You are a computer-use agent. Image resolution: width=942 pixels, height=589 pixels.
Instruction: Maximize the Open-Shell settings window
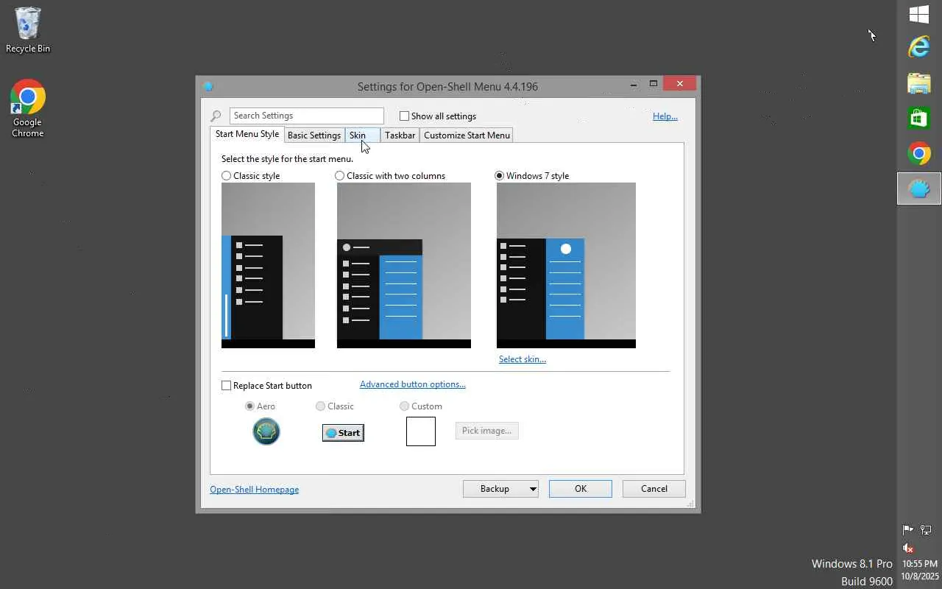click(653, 85)
